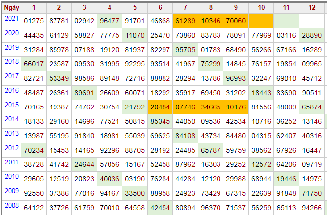Viewport: 327px width, 215px height.
Task: Open the 2015 year link
Action: coord(10,105)
